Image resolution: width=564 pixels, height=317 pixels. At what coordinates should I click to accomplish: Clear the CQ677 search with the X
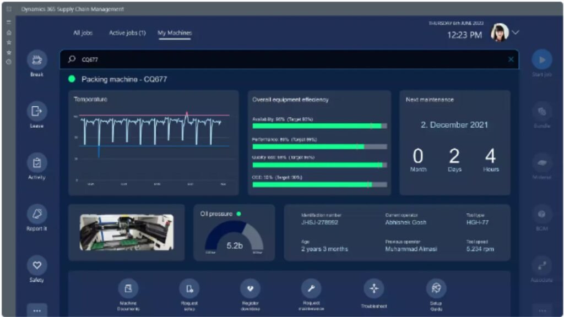tap(511, 59)
